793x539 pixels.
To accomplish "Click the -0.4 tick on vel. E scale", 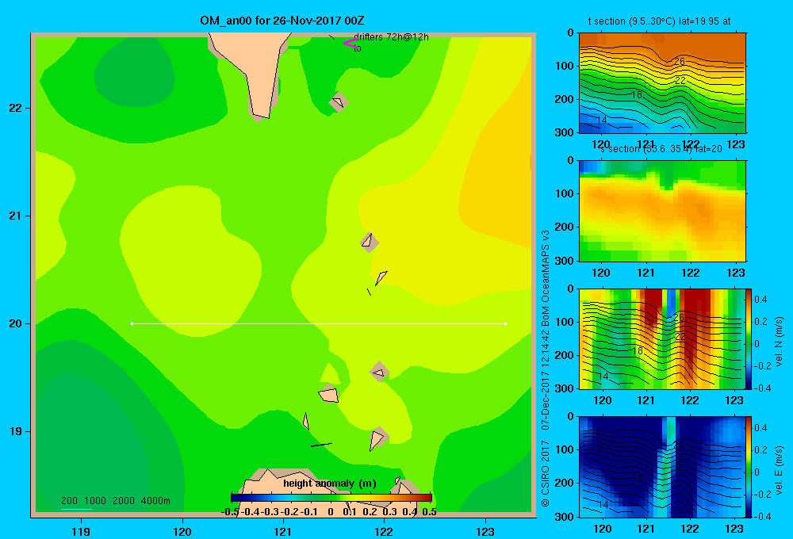I will click(x=761, y=516).
